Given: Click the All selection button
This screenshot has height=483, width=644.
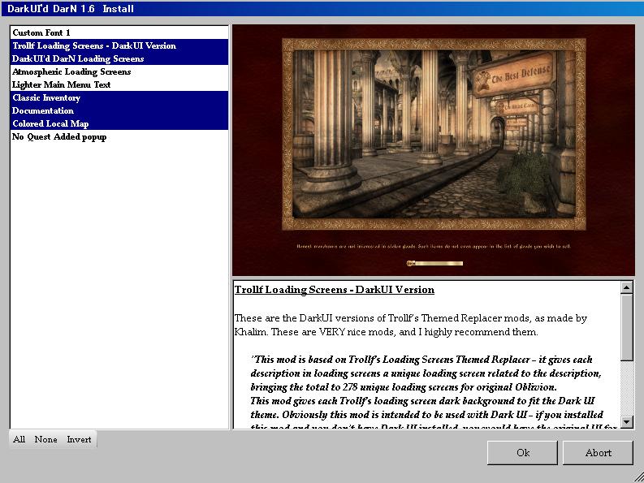Looking at the screenshot, I should tap(19, 439).
